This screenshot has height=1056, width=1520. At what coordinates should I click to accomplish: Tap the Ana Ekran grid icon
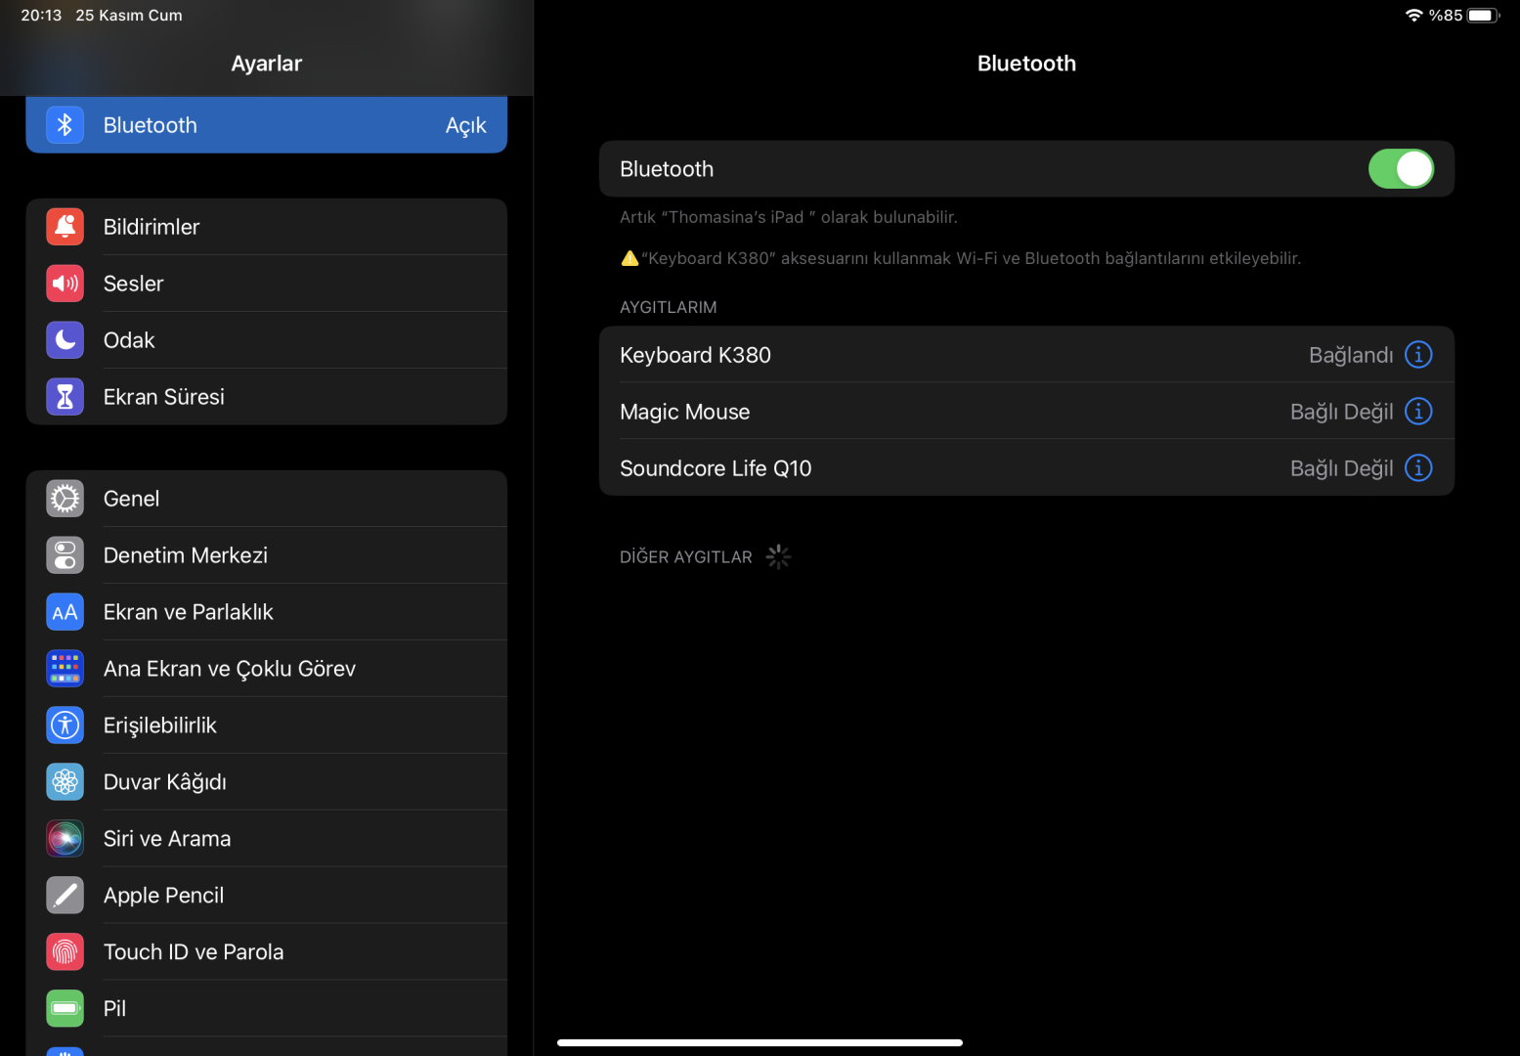[x=65, y=669]
